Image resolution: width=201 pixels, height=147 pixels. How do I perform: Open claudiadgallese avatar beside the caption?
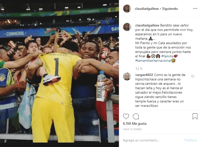[127, 27]
